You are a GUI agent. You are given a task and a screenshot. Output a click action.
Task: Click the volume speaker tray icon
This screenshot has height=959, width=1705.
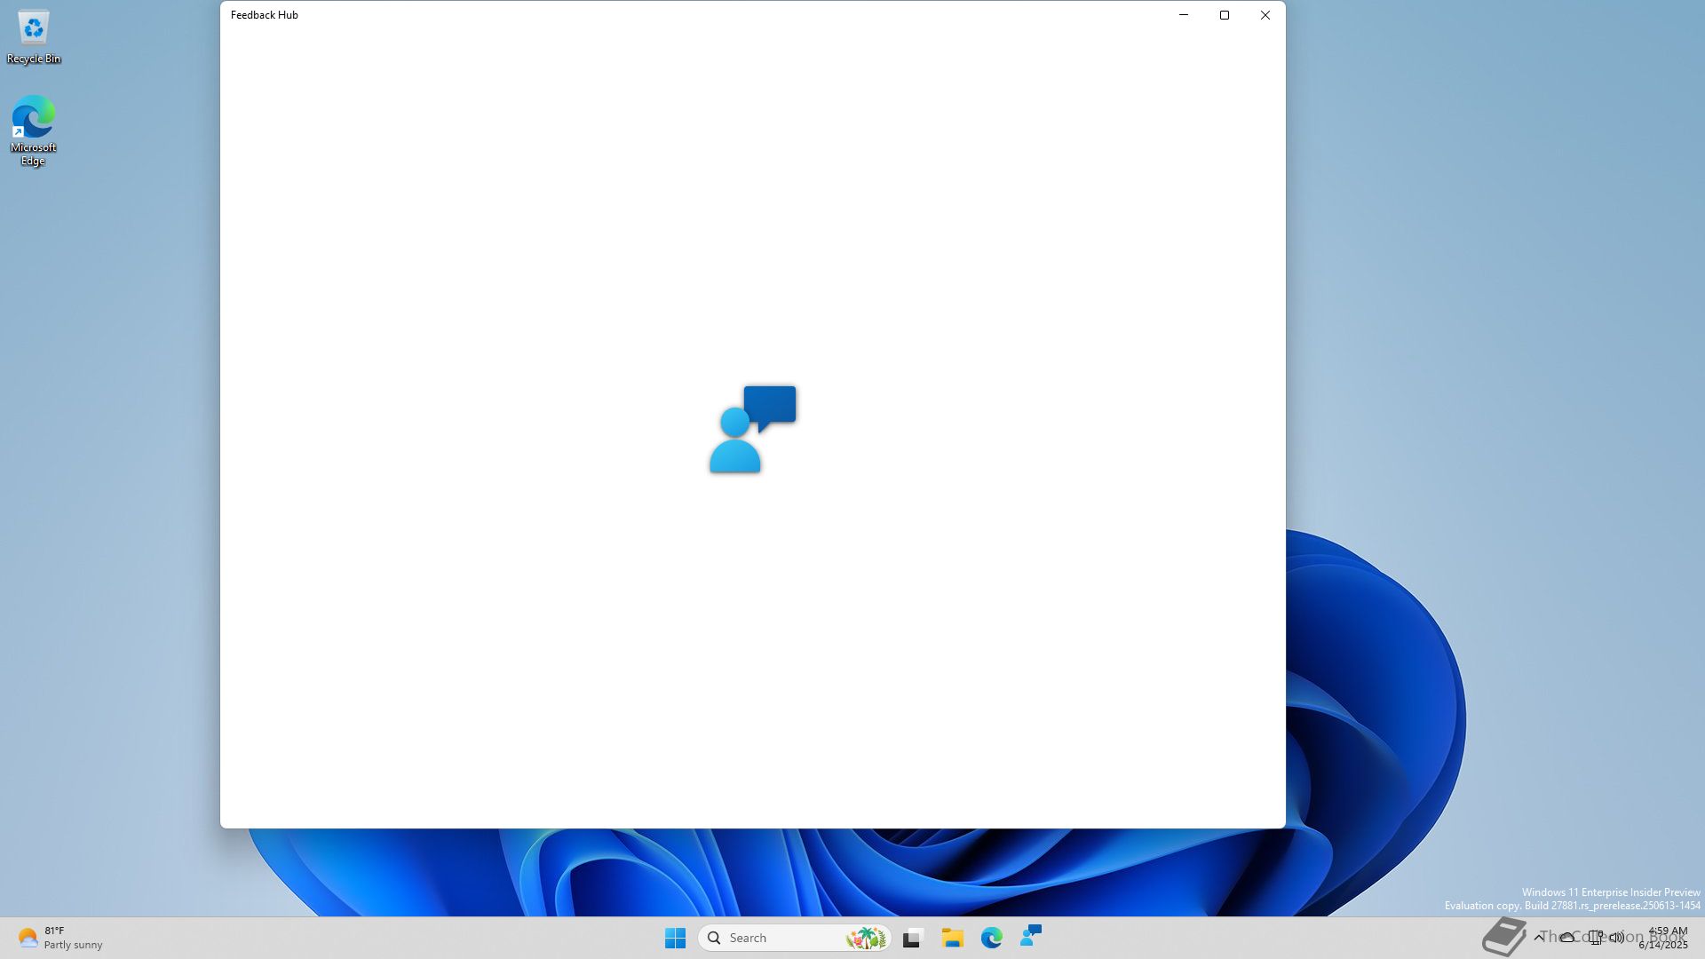tap(1617, 938)
